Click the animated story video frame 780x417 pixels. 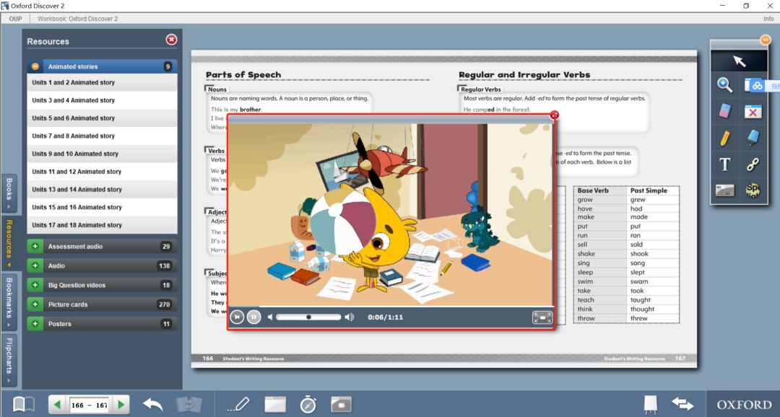tap(391, 214)
